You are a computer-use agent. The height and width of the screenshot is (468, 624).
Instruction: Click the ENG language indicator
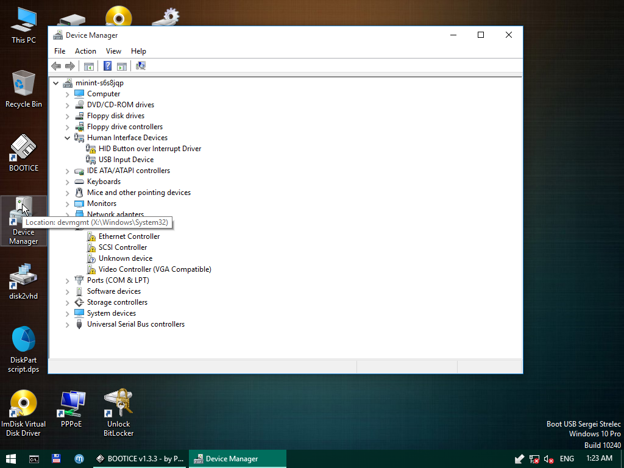pyautogui.click(x=567, y=459)
